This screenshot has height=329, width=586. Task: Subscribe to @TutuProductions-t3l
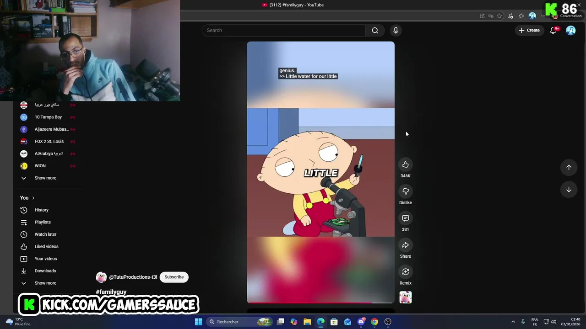(174, 277)
